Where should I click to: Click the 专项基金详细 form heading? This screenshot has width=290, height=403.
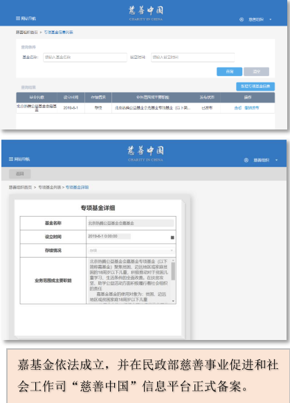pos(98,208)
